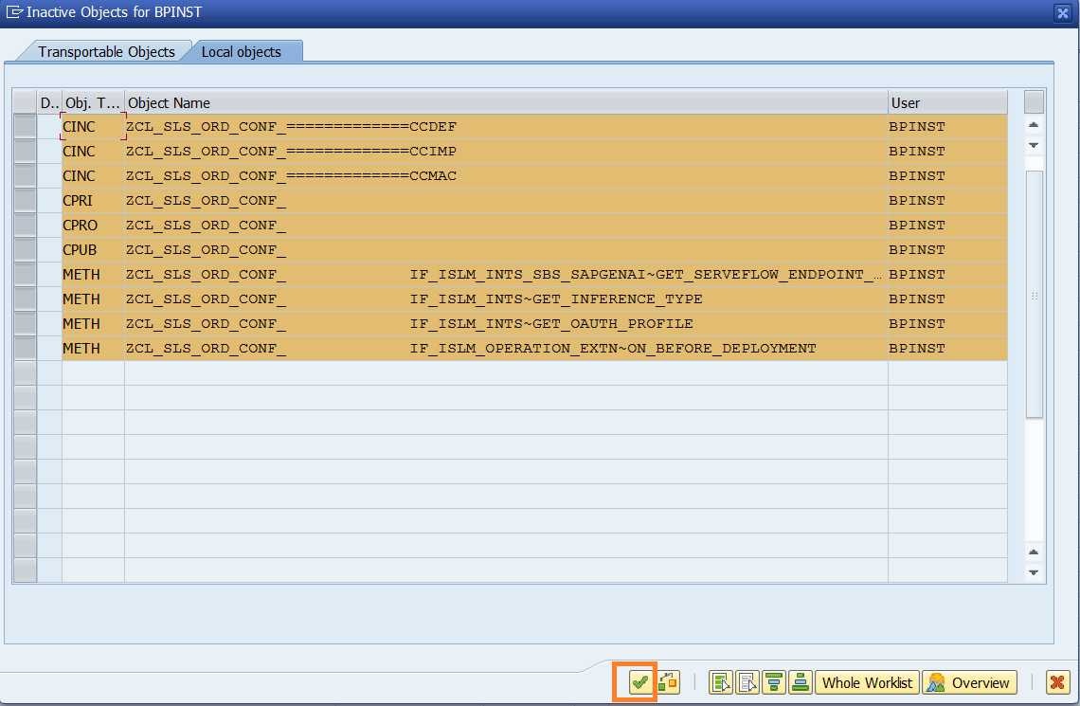This screenshot has width=1080, height=706.
Task: Click the green filter funnel icon
Action: click(775, 682)
